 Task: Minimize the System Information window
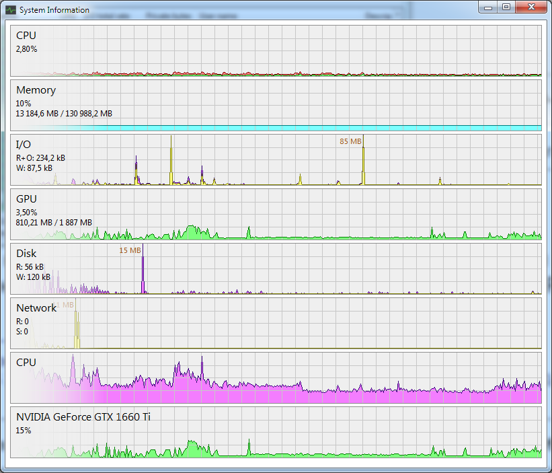click(488, 7)
